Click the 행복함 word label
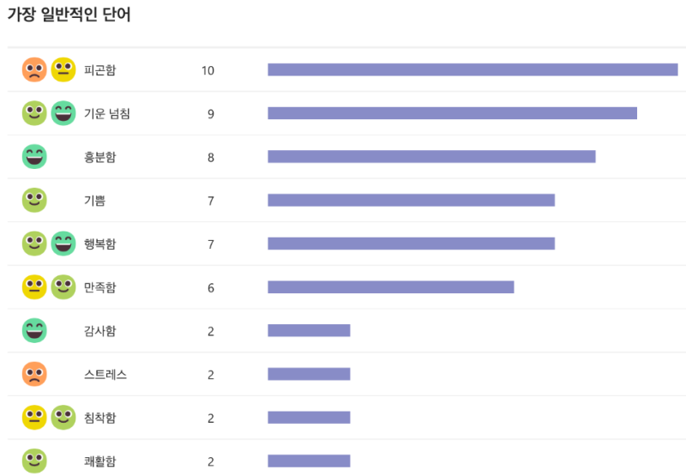The width and height of the screenshot is (686, 476). coord(100,244)
